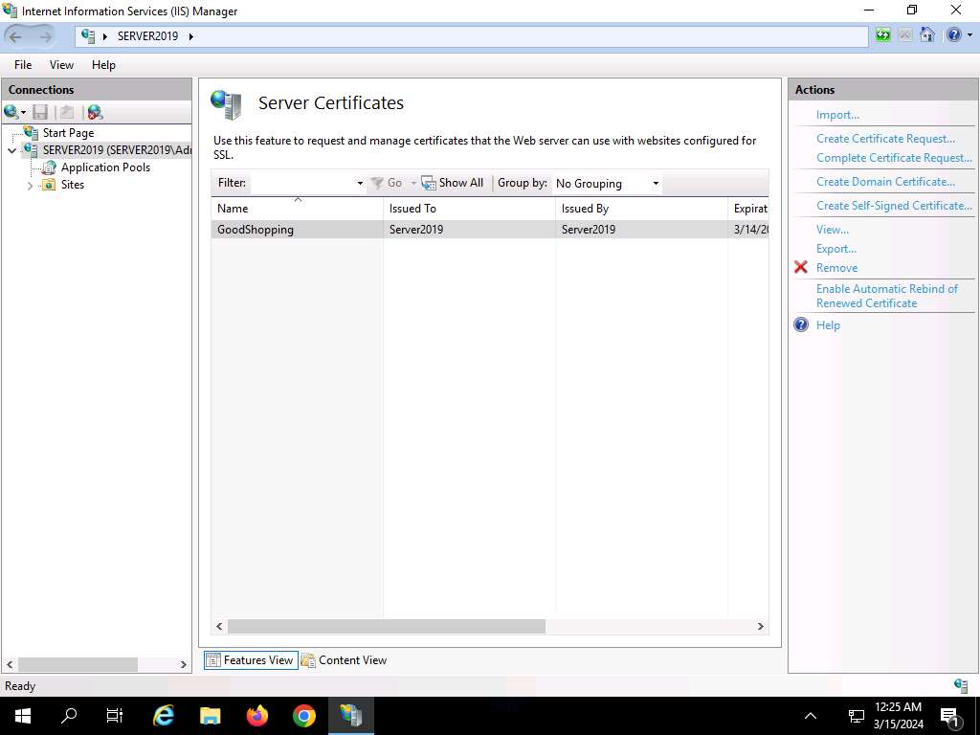The width and height of the screenshot is (980, 735).
Task: Click the green Refresh Page icon
Action: coord(882,35)
